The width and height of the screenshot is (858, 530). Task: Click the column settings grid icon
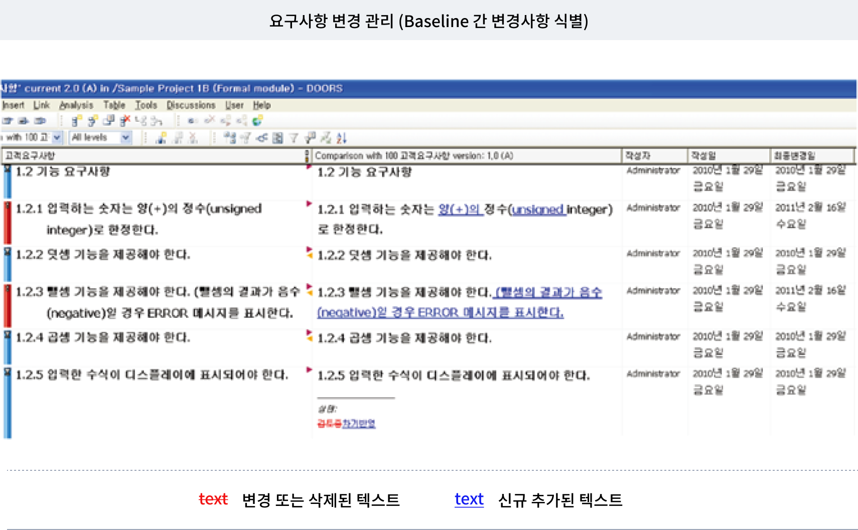[x=277, y=138]
